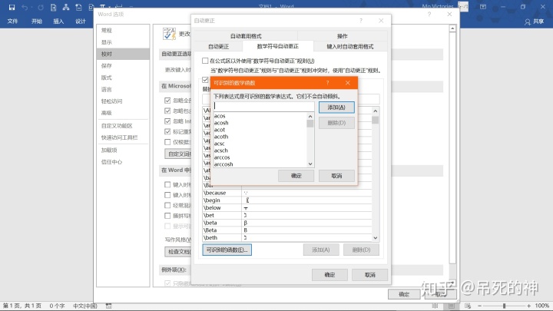Enable the 随拼写 checkbox
Screen dimensions: 553x311
coord(167,216)
